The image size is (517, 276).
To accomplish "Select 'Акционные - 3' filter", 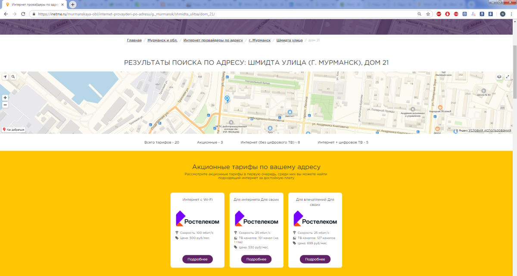I will pos(210,142).
